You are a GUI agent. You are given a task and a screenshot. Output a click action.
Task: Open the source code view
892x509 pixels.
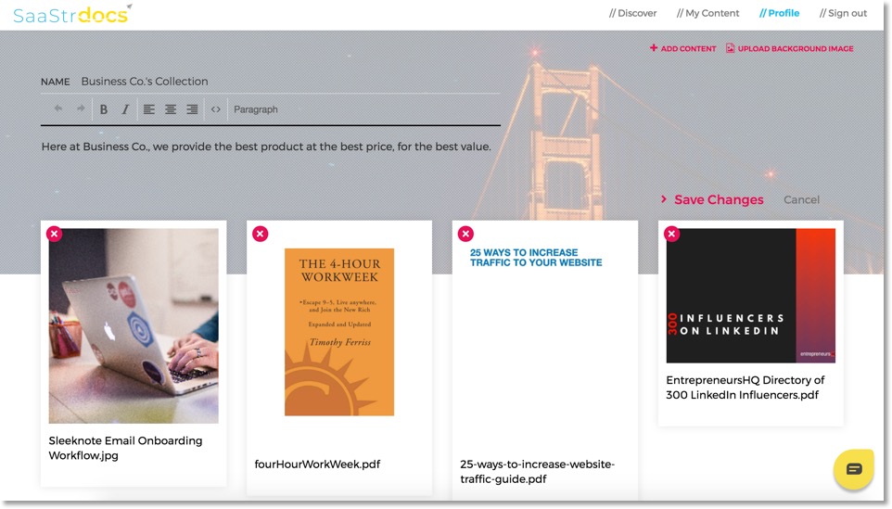click(x=216, y=109)
